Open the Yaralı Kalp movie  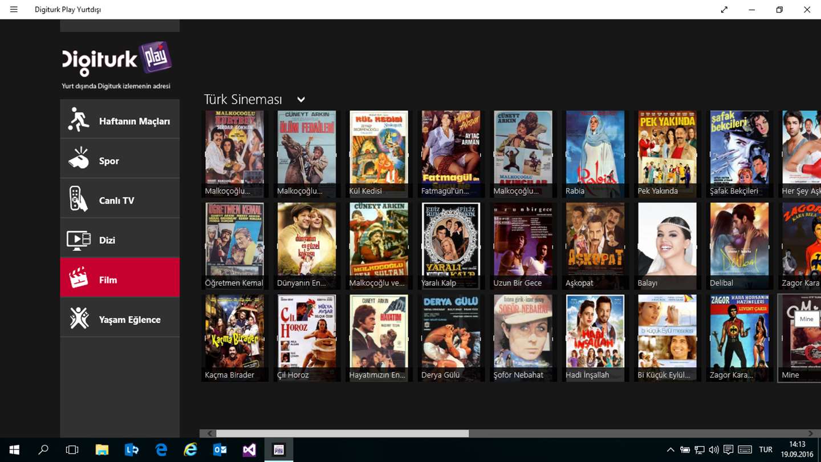(450, 246)
